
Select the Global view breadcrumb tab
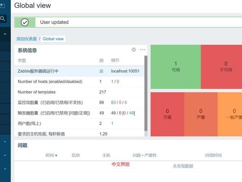tap(53, 39)
